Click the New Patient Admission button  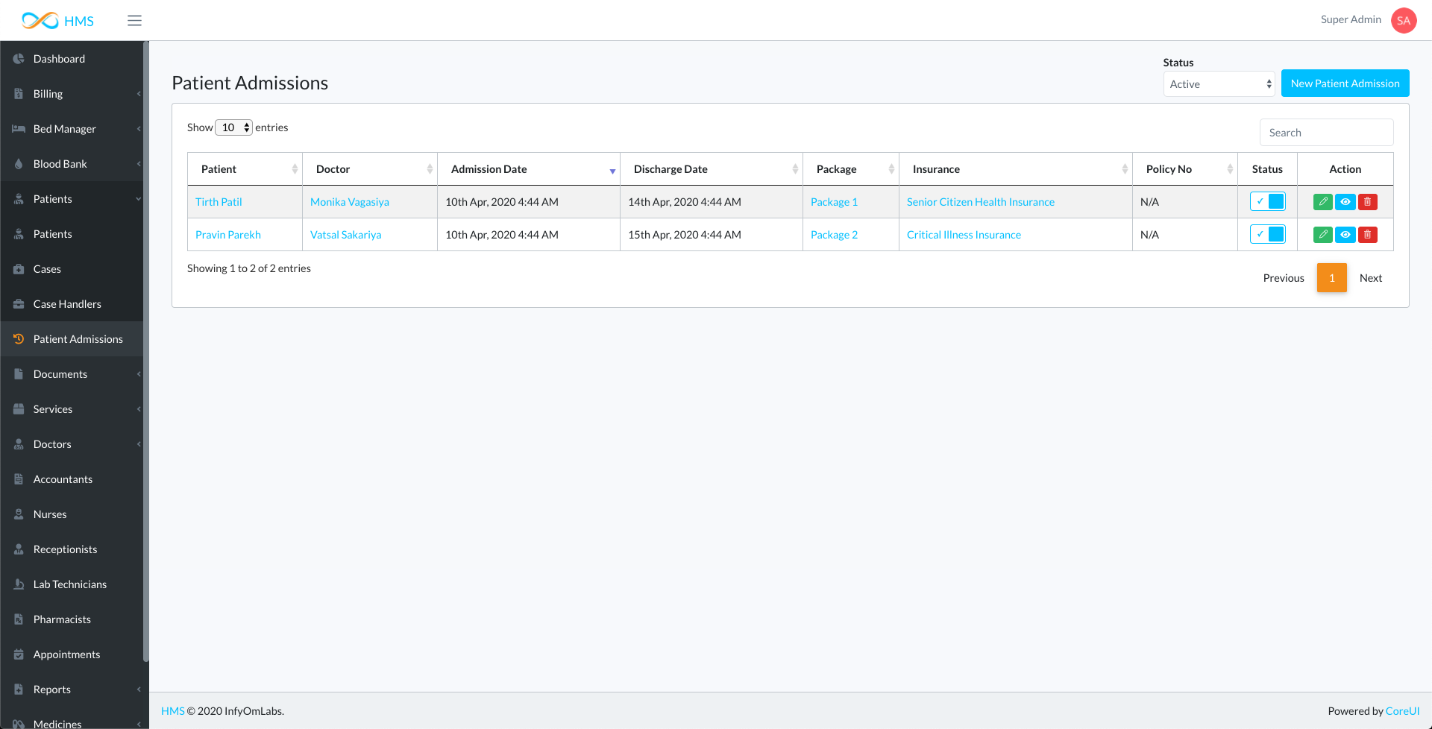(1345, 83)
